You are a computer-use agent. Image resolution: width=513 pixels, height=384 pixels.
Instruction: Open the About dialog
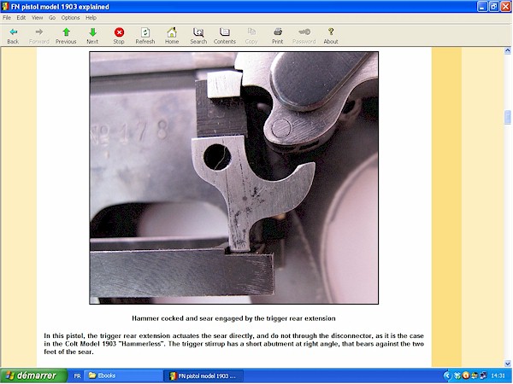click(331, 36)
